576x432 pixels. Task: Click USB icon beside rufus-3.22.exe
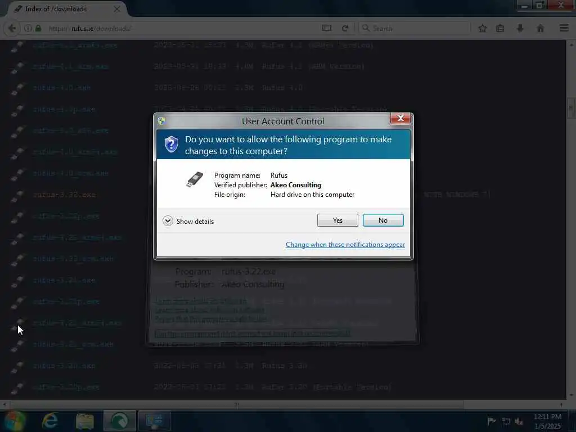point(17,196)
